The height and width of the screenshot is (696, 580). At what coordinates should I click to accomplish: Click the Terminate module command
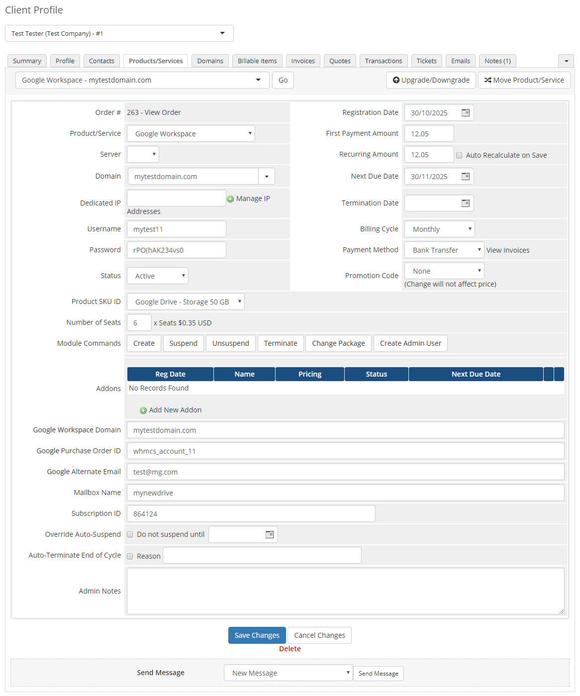280,343
